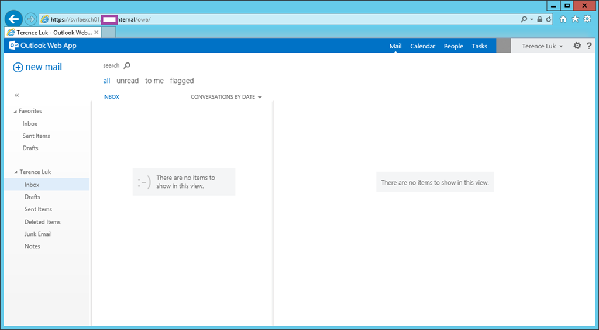The width and height of the screenshot is (599, 330).
Task: Filter messages by all
Action: [106, 81]
